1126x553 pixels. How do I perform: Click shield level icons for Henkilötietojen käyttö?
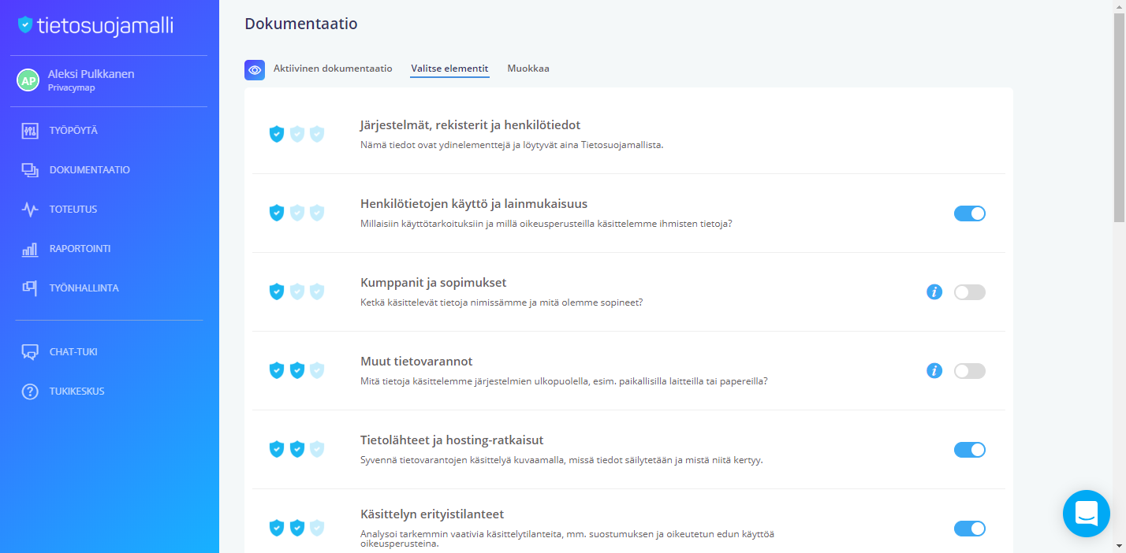pyautogui.click(x=296, y=213)
